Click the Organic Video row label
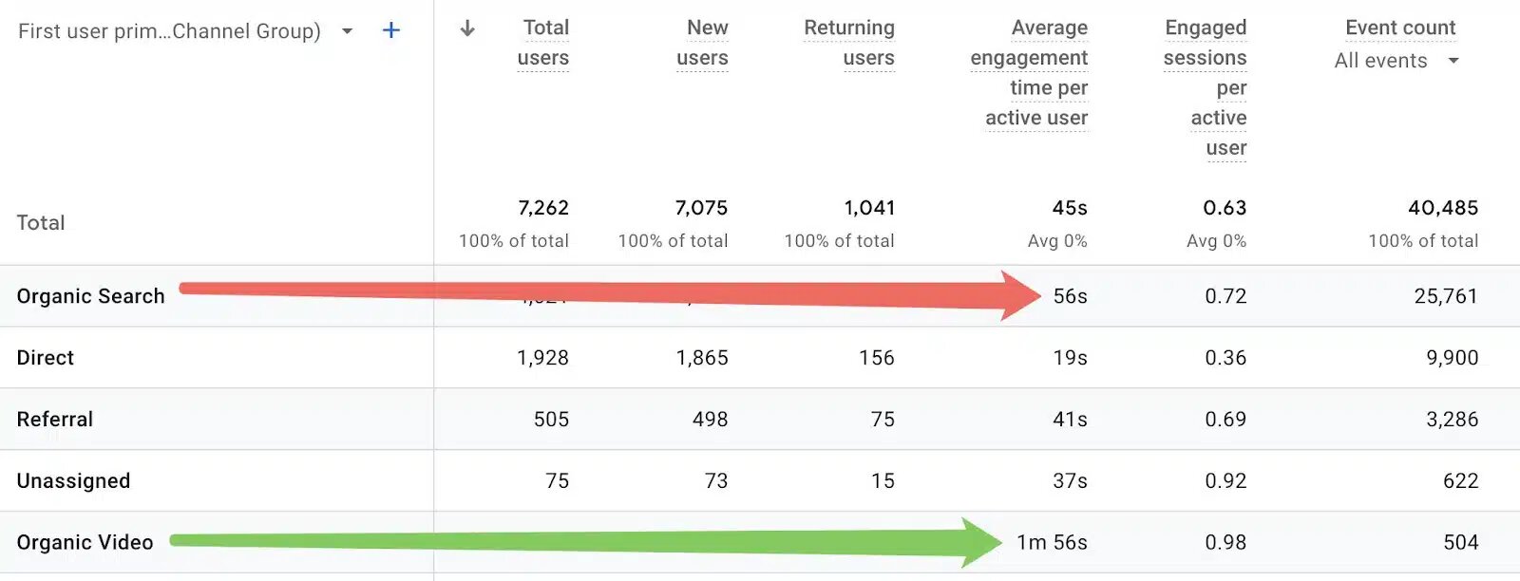Viewport: 1520px width, 581px height. tap(85, 543)
